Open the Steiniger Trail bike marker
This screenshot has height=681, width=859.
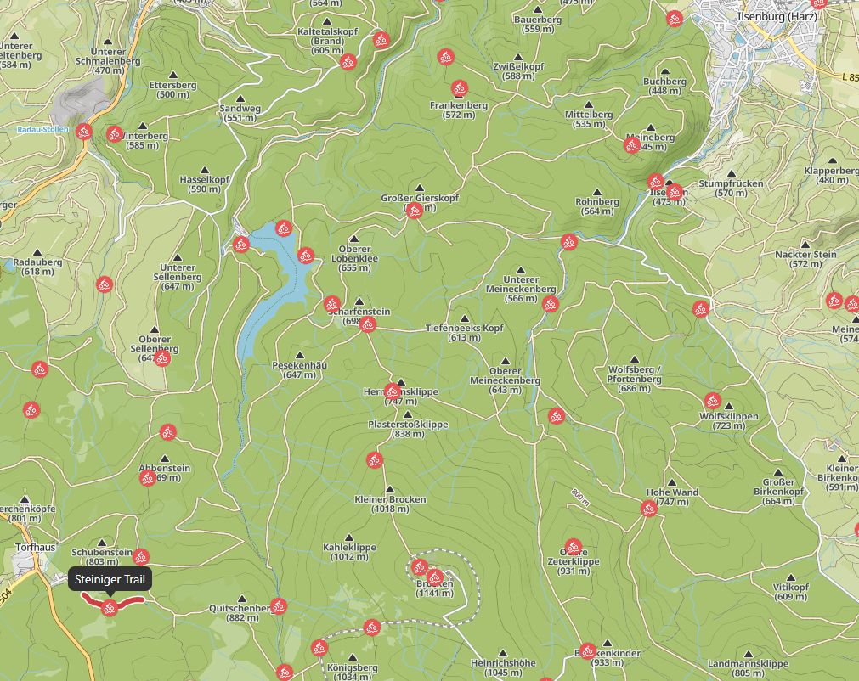pos(110,608)
